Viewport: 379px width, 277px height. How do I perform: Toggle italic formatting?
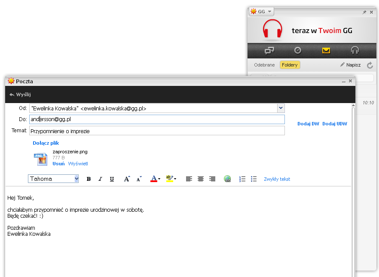click(x=100, y=179)
